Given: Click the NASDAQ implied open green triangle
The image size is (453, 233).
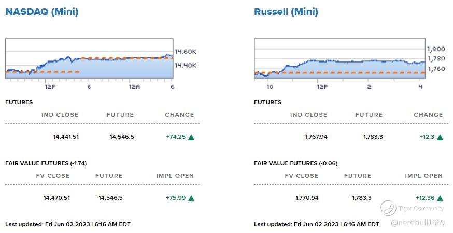Looking at the screenshot, I should [x=191, y=198].
